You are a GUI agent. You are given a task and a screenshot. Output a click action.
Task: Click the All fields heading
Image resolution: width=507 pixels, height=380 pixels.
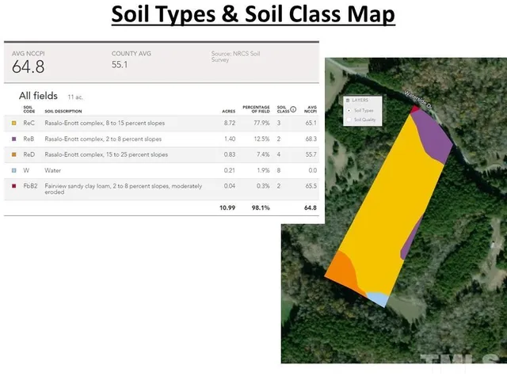tap(36, 95)
